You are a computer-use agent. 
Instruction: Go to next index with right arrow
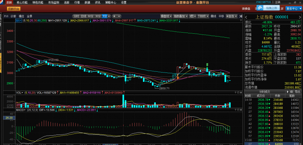[x=300, y=17]
